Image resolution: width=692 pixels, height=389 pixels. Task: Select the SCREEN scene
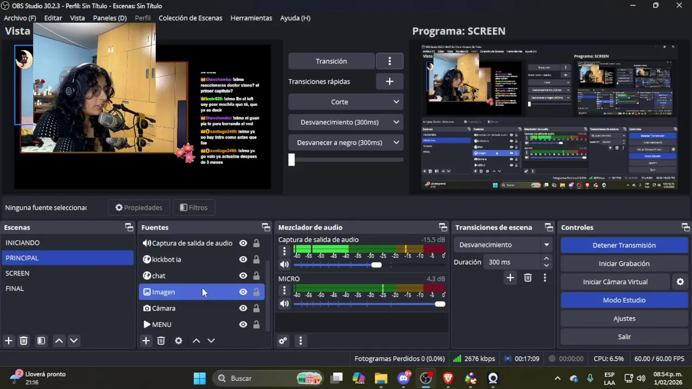[x=68, y=273]
